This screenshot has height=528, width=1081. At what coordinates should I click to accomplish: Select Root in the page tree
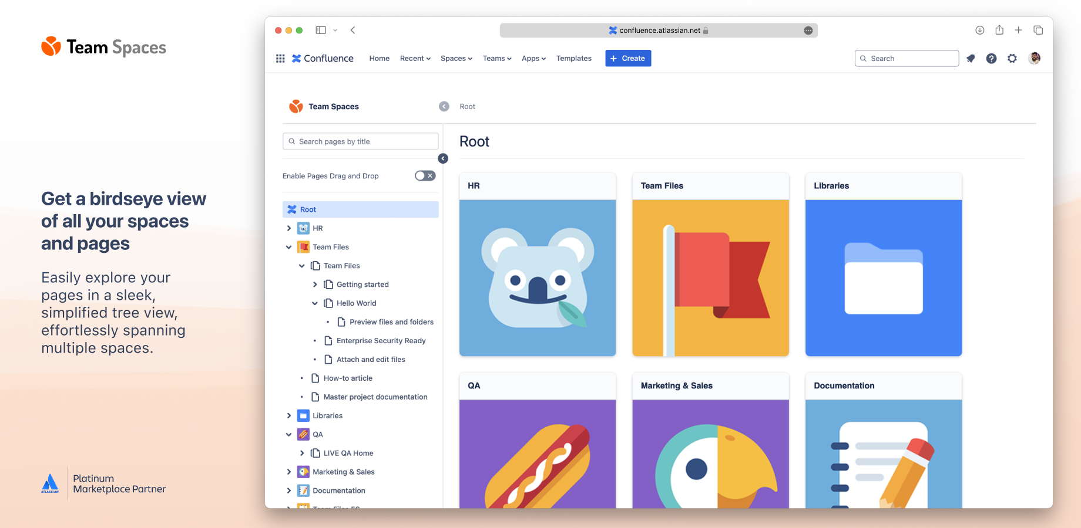(361, 209)
